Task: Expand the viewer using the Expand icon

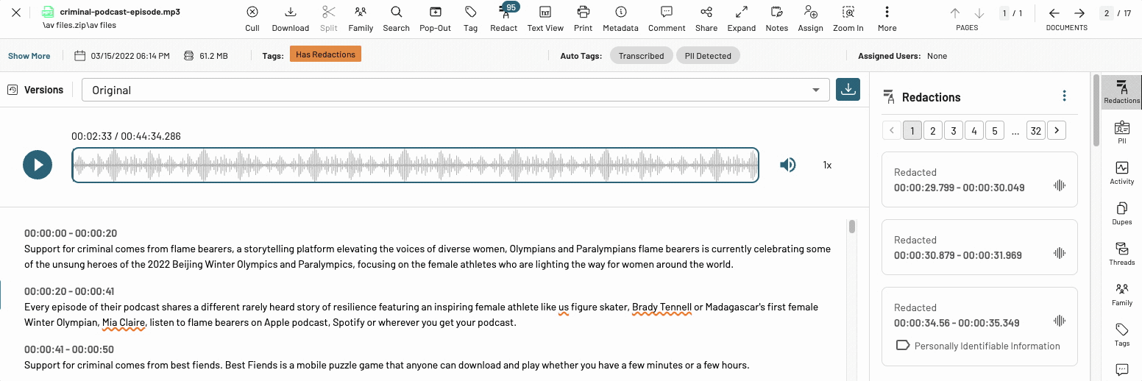Action: (742, 19)
